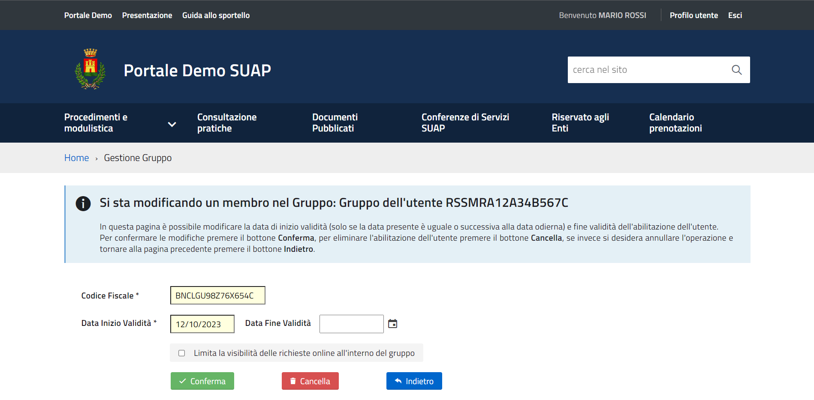Open Guida allo sportello link
The height and width of the screenshot is (400, 814).
click(x=216, y=15)
